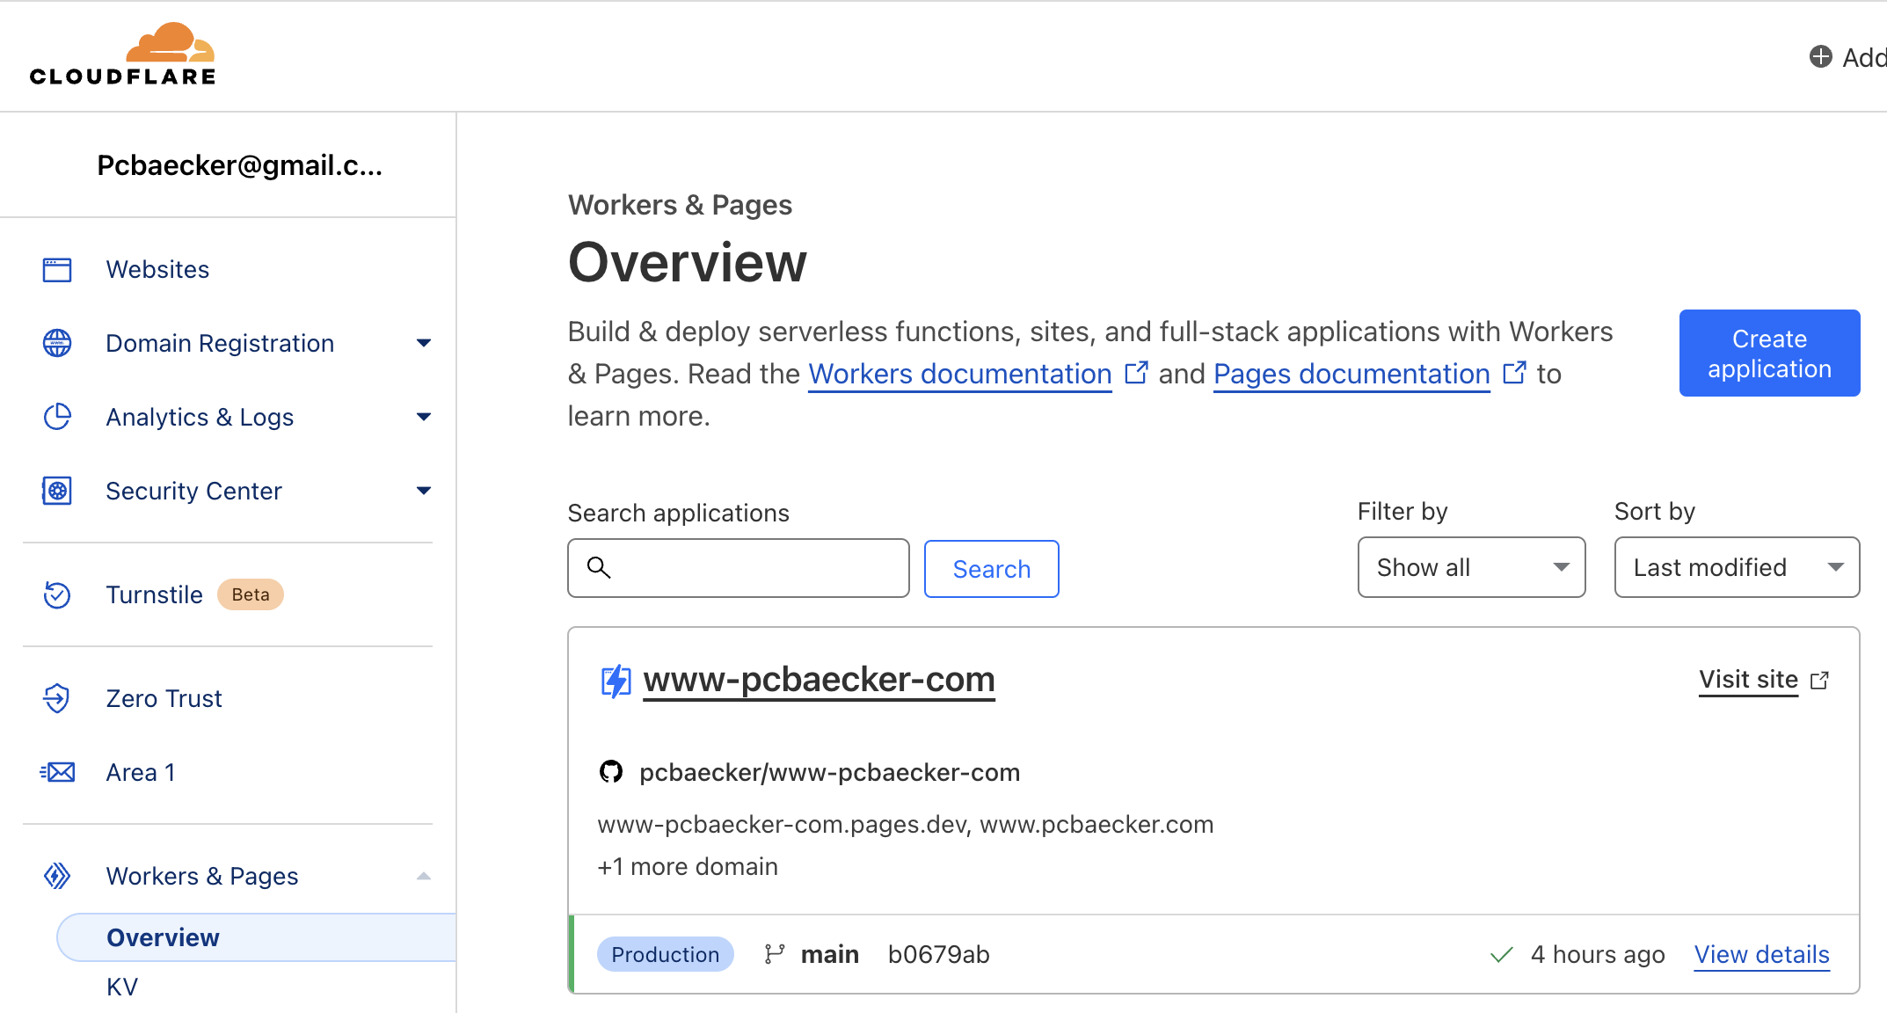Click the Beta badge beside Turnstile
This screenshot has height=1013, width=1887.
(251, 594)
